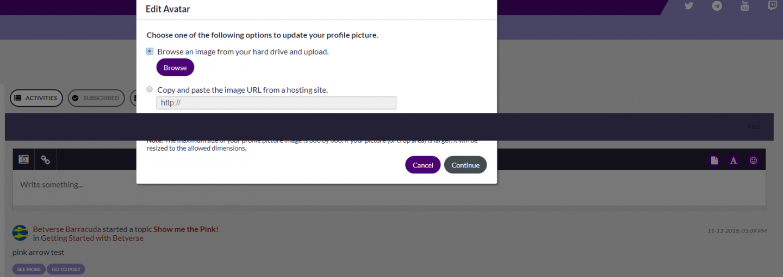This screenshot has width=783, height=277.
Task: Switch to the Activities tab
Action: click(x=36, y=98)
